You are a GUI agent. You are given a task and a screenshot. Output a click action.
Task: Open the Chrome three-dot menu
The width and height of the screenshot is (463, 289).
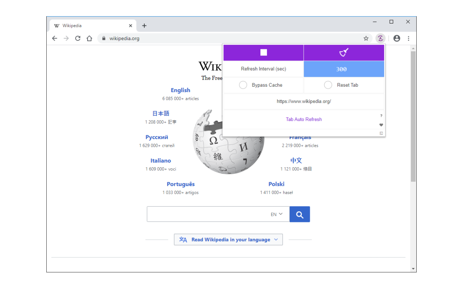click(x=409, y=38)
